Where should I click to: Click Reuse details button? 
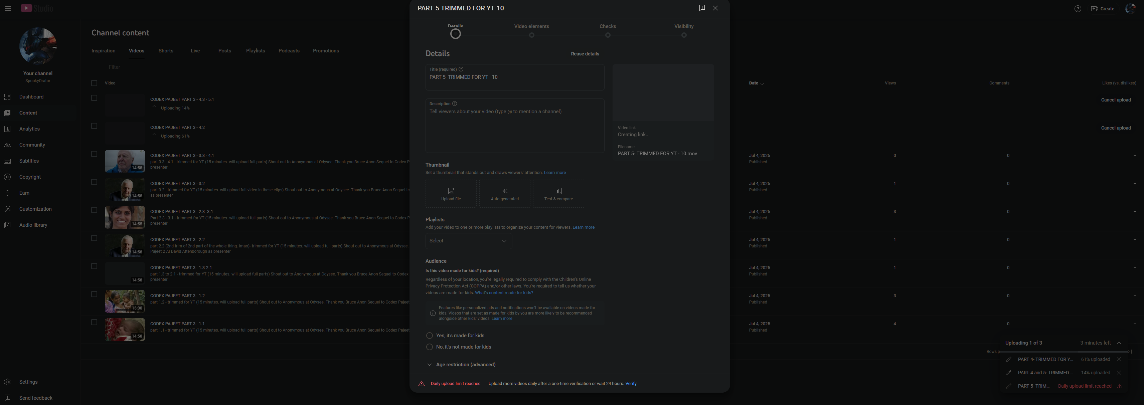coord(585,54)
